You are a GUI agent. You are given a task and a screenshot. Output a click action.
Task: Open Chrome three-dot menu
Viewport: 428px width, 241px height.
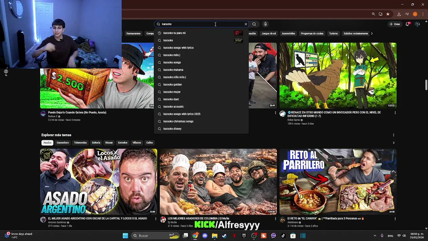(x=423, y=14)
